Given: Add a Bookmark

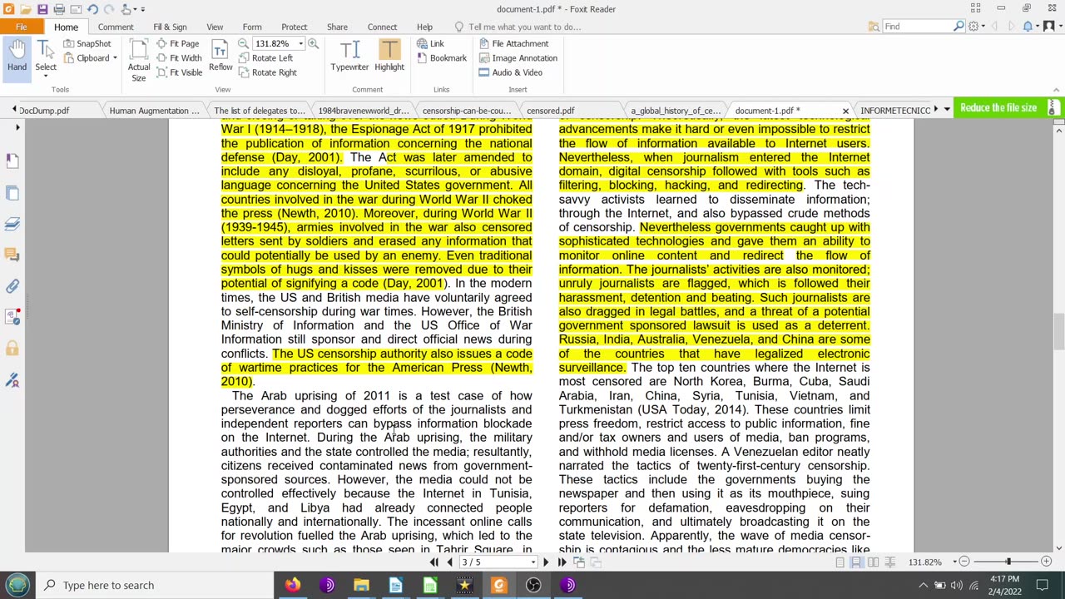Looking at the screenshot, I should 442,58.
